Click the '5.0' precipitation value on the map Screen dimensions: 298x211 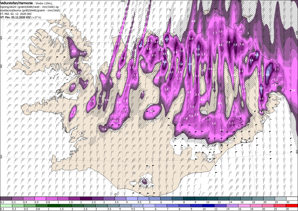coord(261,88)
